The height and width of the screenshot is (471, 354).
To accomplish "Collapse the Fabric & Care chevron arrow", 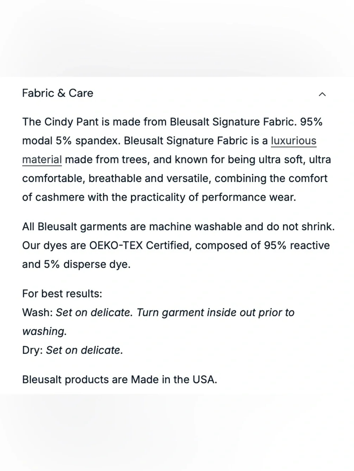I will pyautogui.click(x=322, y=94).
